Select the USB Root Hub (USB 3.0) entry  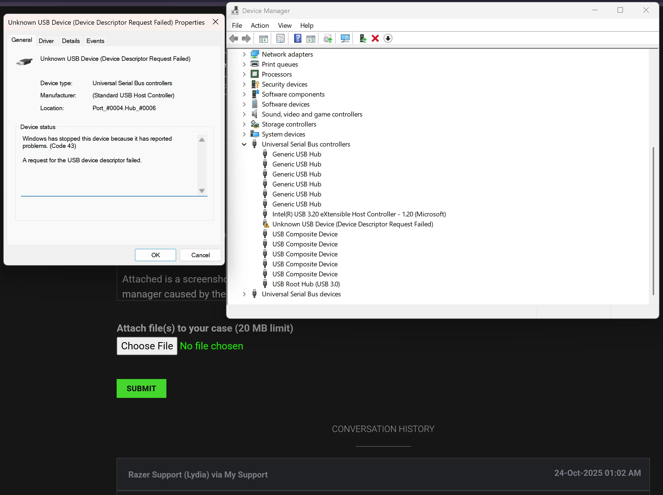(x=306, y=284)
